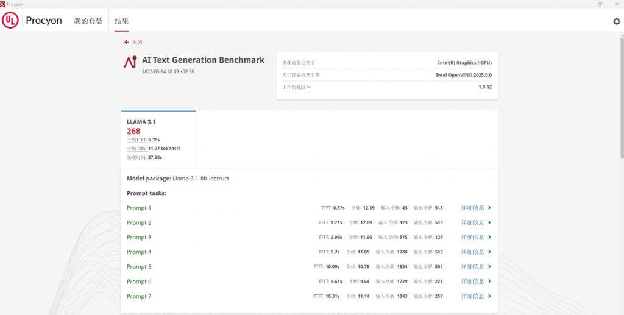This screenshot has width=624, height=315.
Task: Open Prompt 3 task link
Action: pyautogui.click(x=139, y=237)
